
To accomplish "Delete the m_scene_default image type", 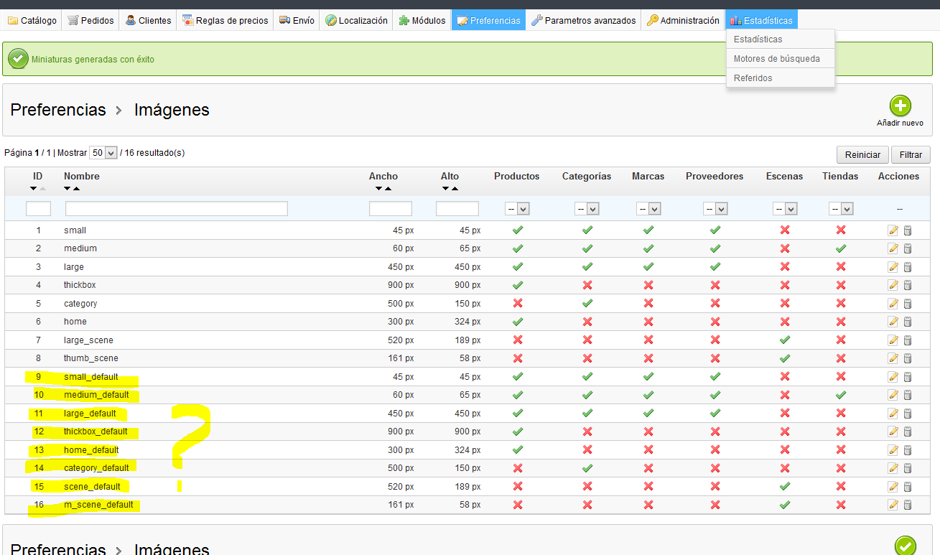I will click(907, 505).
